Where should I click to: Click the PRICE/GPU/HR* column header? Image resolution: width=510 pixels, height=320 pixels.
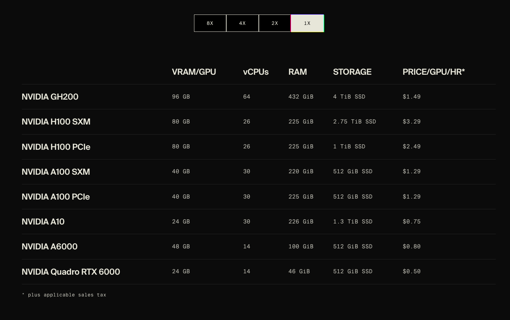click(x=433, y=72)
